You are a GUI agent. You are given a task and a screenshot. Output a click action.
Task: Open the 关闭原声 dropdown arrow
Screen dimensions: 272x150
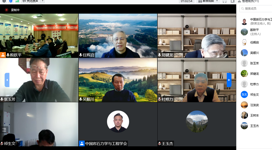[x=42, y=1]
